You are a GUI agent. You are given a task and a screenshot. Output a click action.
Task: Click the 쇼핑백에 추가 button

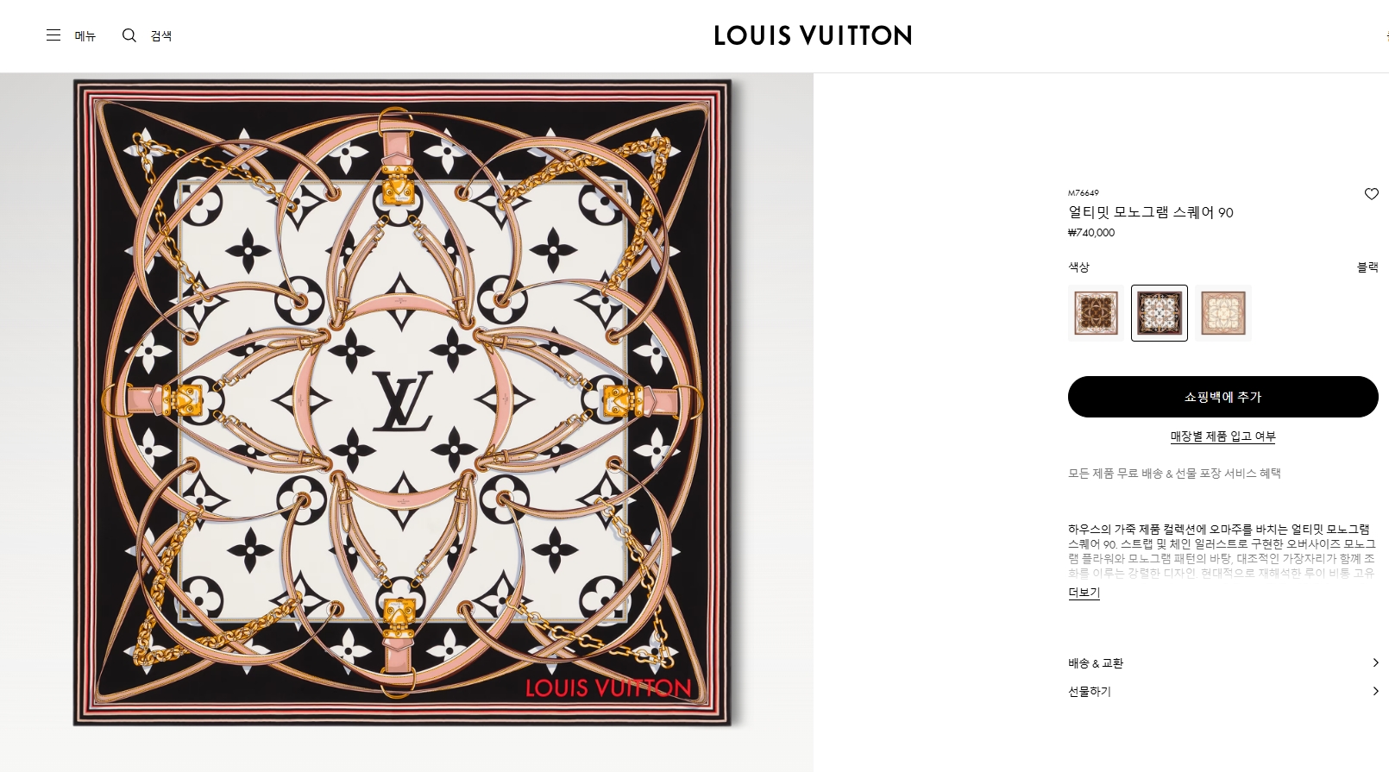click(1222, 397)
